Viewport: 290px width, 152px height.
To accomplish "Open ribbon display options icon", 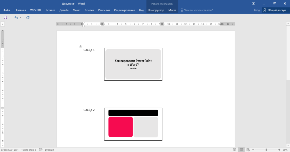I will pyautogui.click(x=253, y=3).
